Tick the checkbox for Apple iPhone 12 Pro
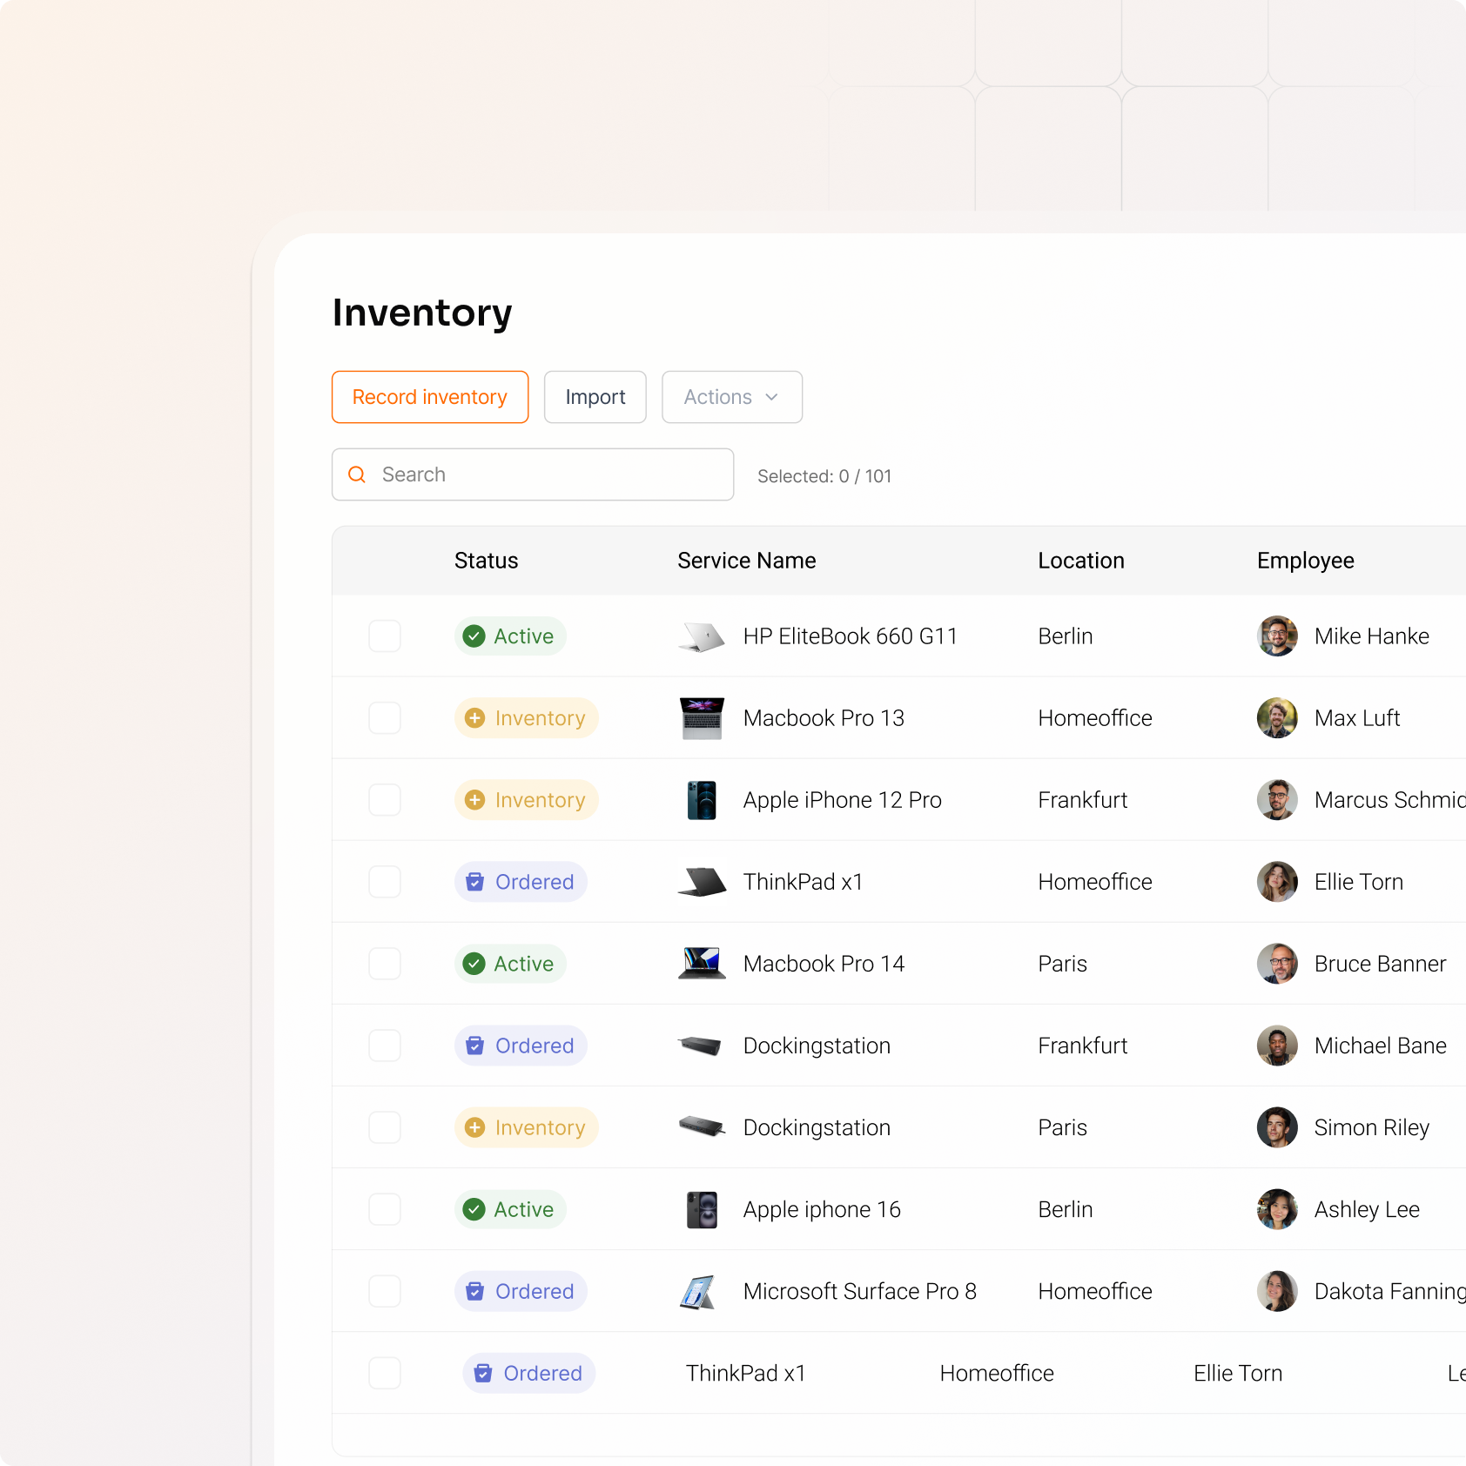 click(x=385, y=800)
